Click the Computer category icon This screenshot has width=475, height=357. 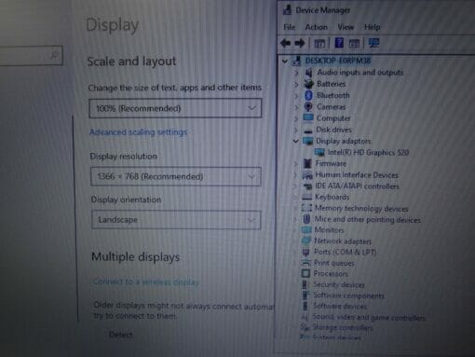pos(308,118)
